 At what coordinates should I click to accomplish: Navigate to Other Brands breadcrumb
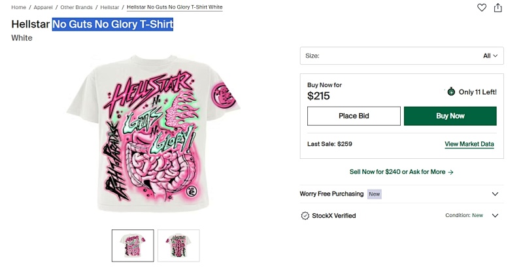pyautogui.click(x=76, y=7)
